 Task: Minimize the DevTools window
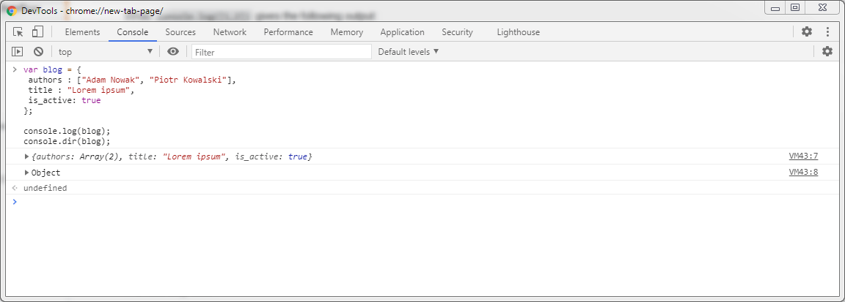[775, 8]
